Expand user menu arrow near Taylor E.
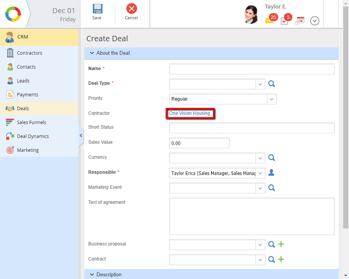 315,21
